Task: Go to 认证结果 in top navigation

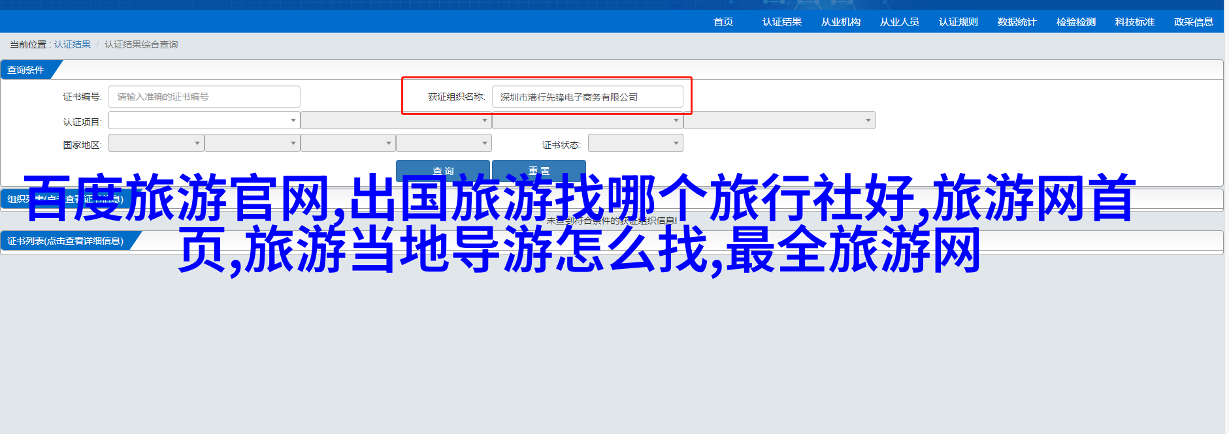Action: coord(782,22)
